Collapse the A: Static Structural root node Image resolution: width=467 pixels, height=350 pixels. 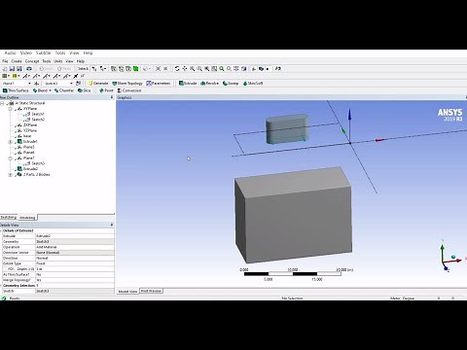pyautogui.click(x=2, y=103)
